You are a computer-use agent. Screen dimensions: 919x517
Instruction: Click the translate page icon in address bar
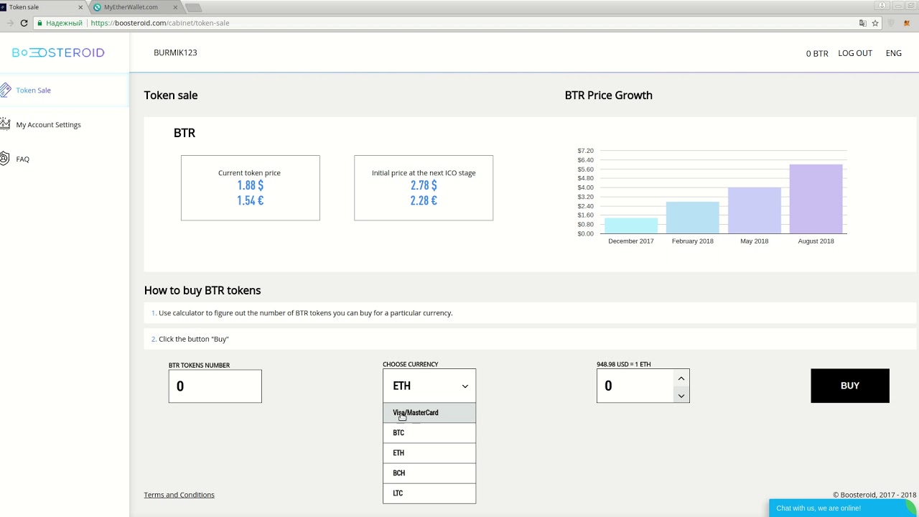click(x=863, y=23)
